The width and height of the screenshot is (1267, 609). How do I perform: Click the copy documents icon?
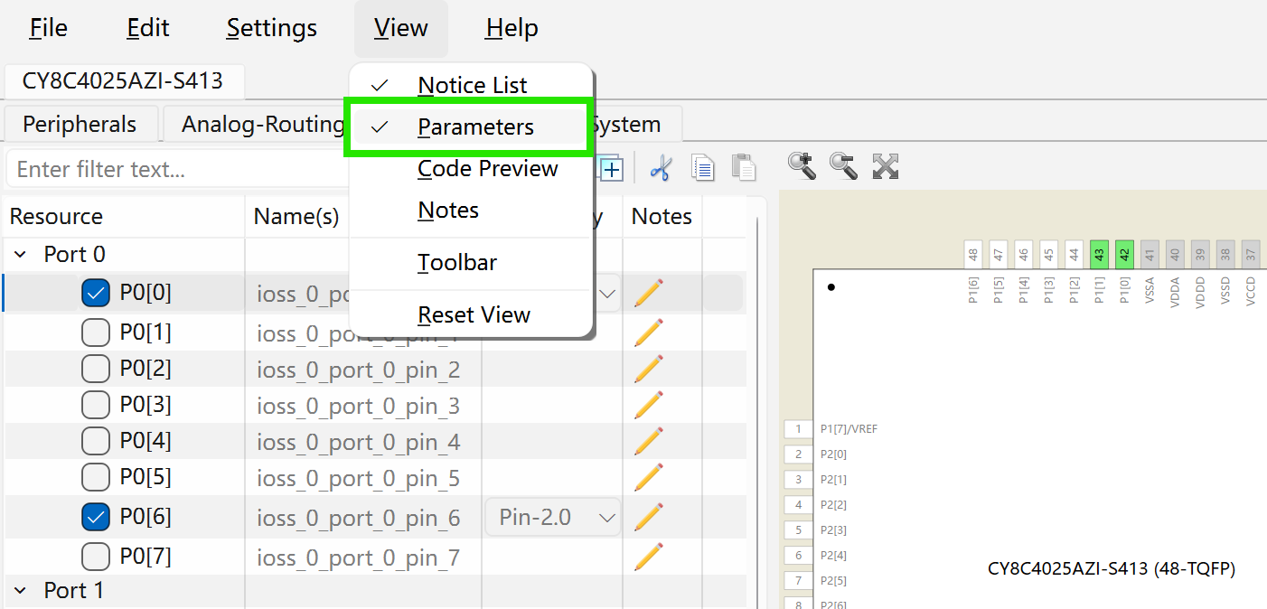coord(702,168)
